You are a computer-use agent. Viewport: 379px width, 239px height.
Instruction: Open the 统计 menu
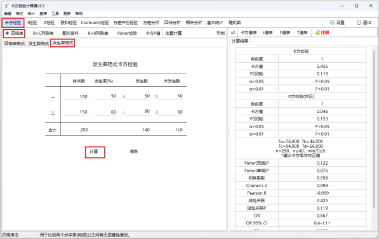[x=31, y=14]
